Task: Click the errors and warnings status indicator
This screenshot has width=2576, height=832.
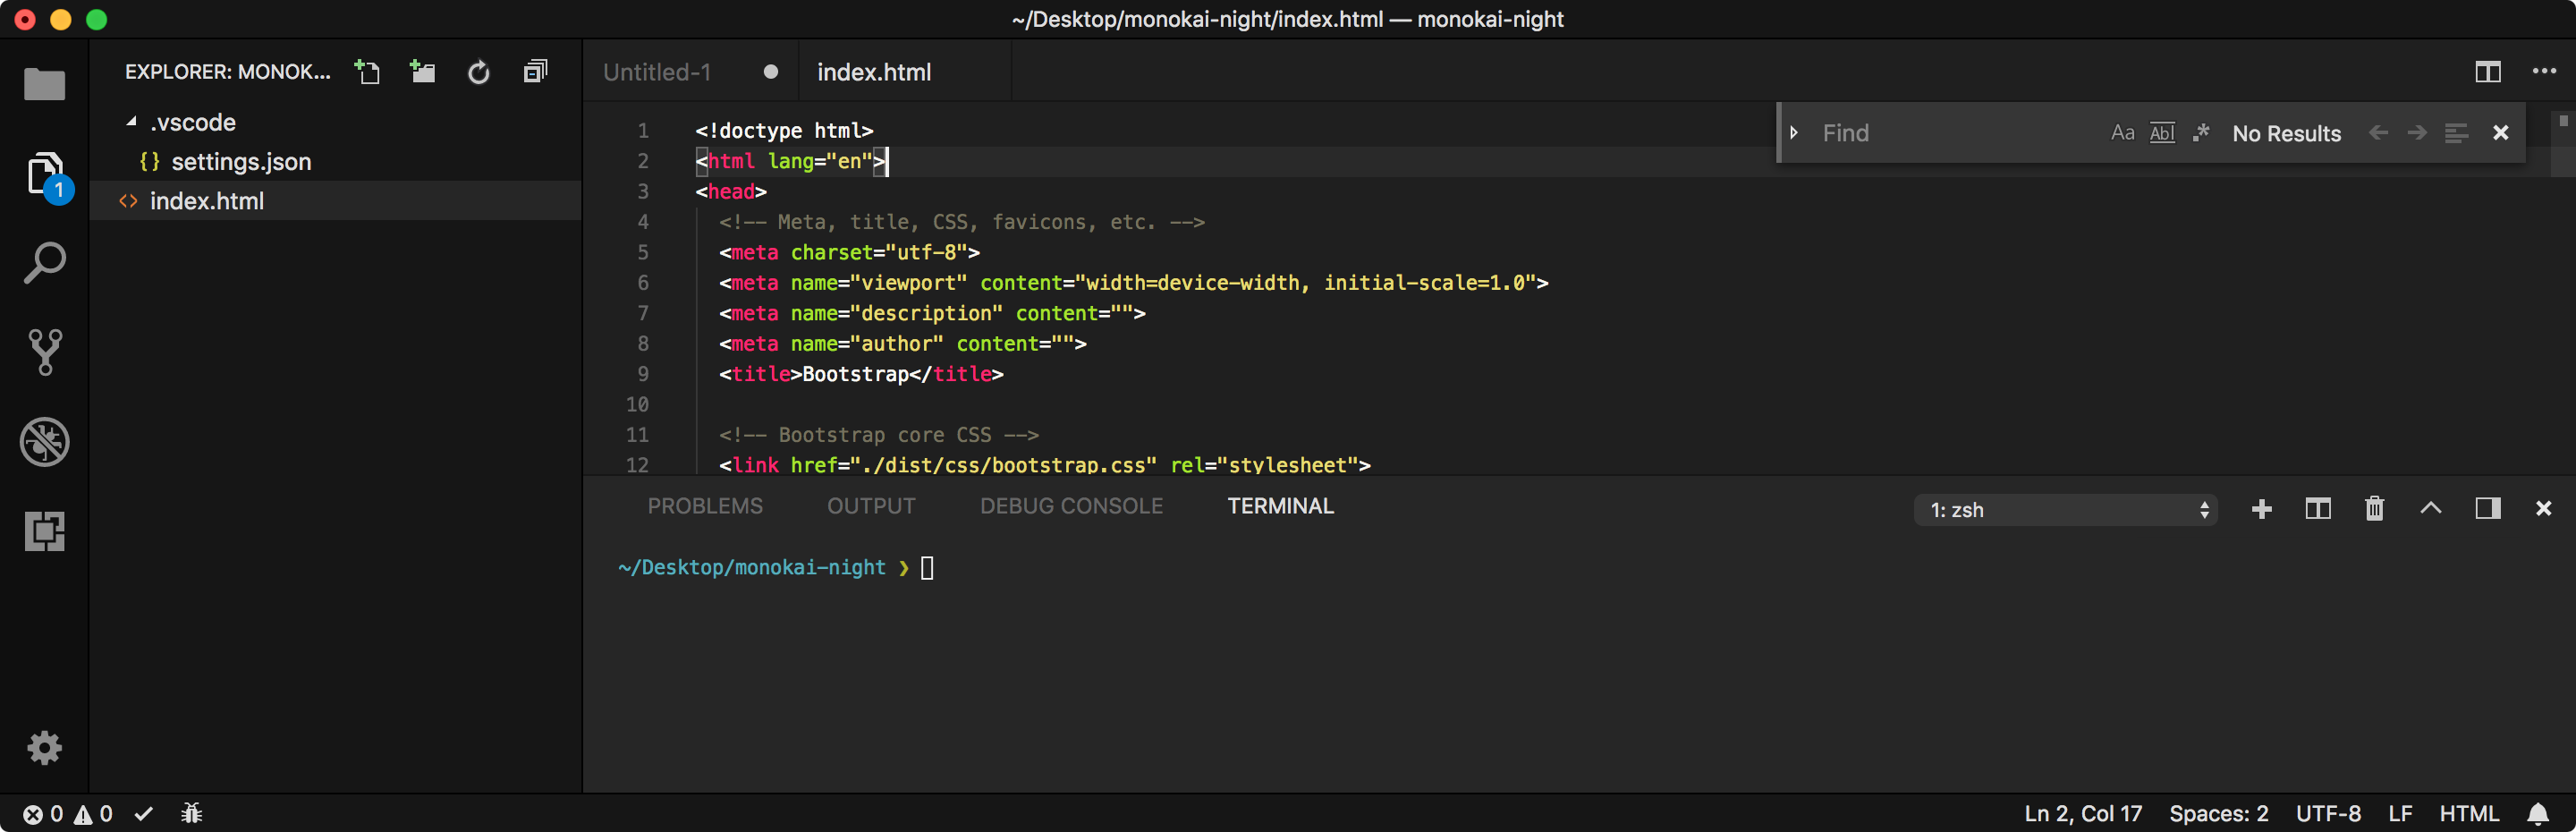Action: (67, 814)
